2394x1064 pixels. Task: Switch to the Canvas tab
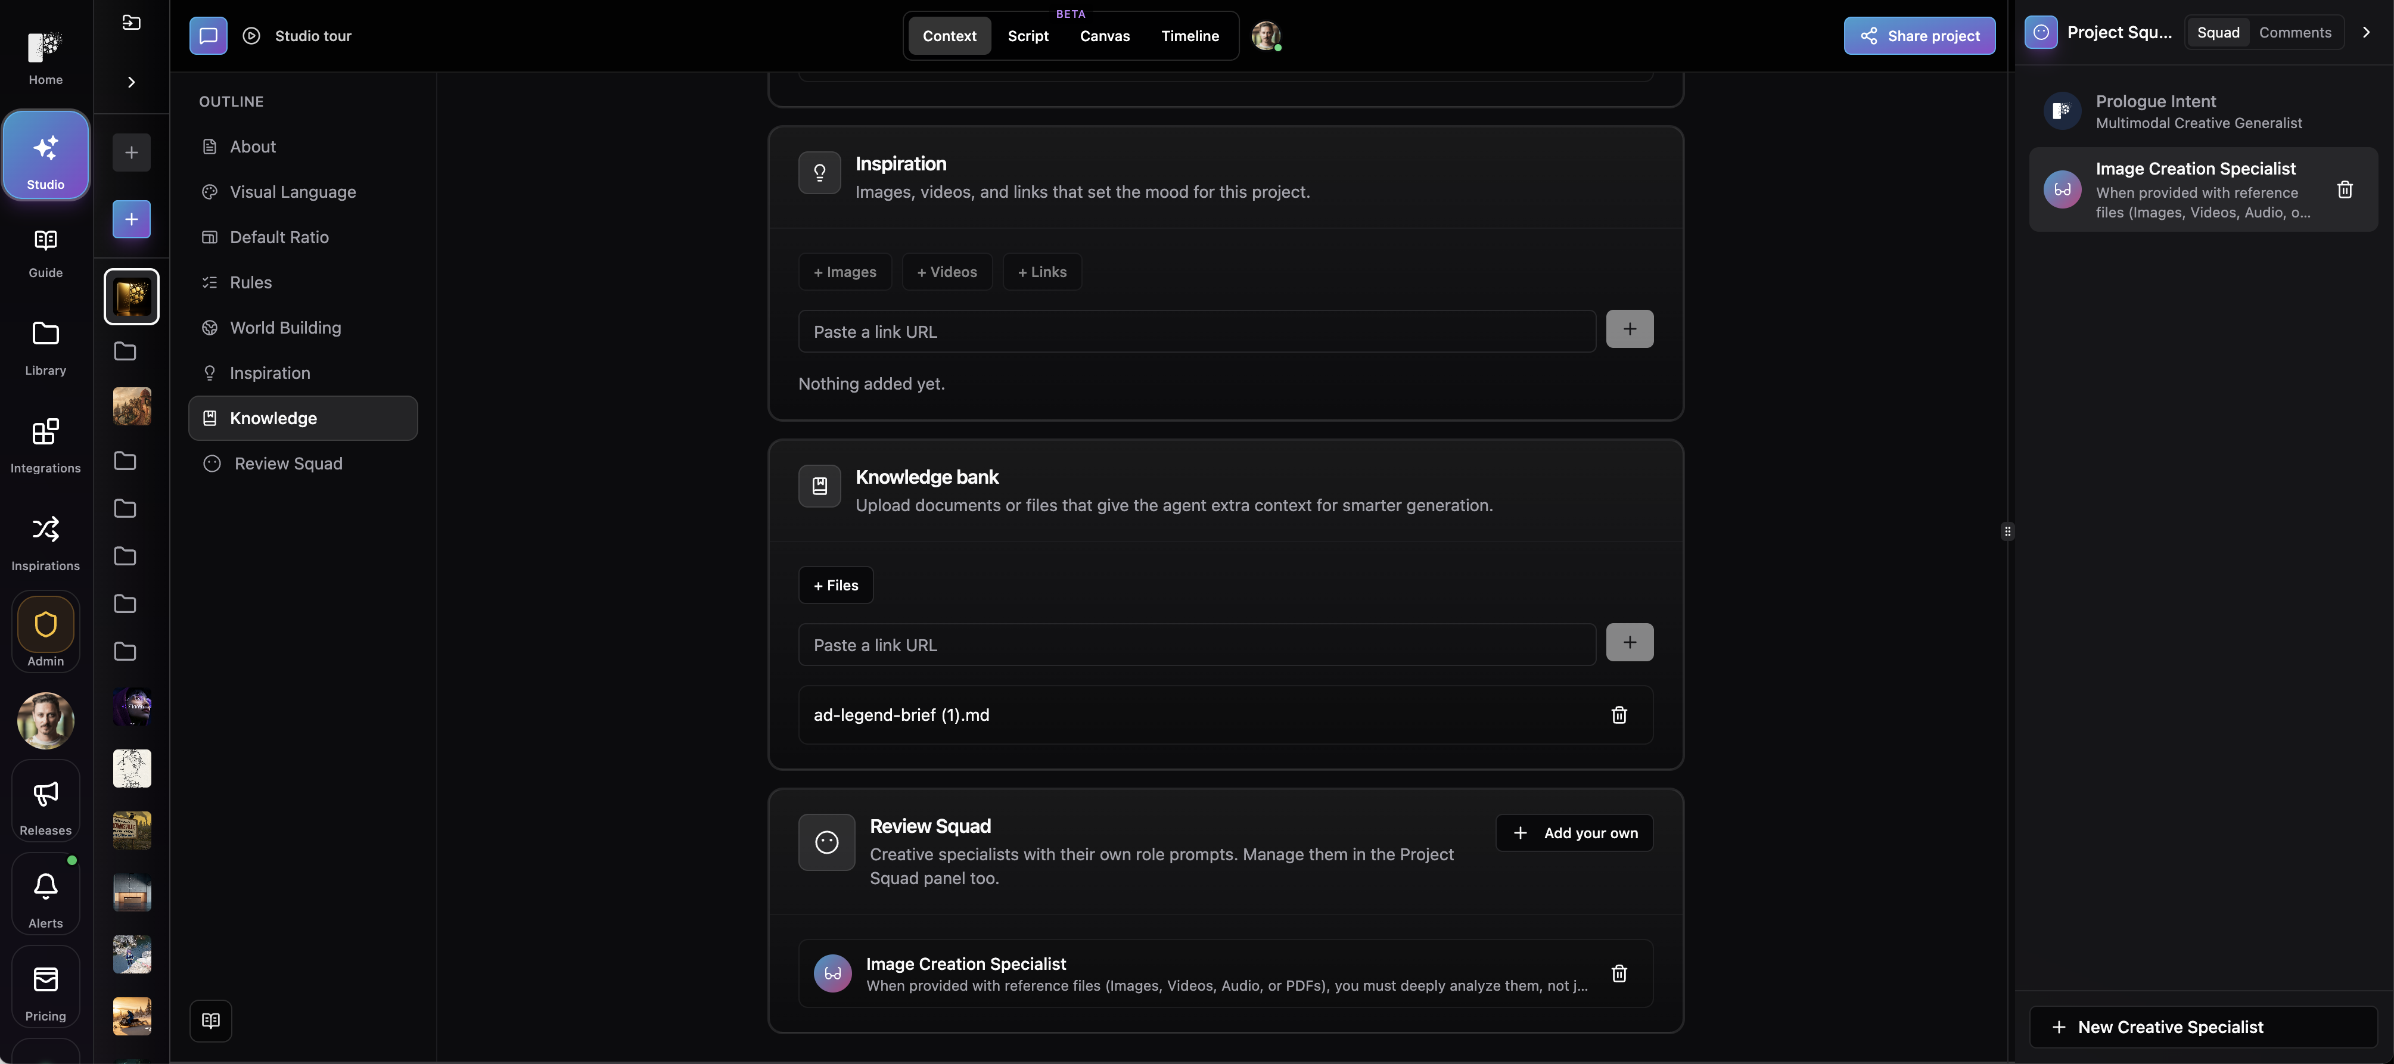tap(1104, 36)
